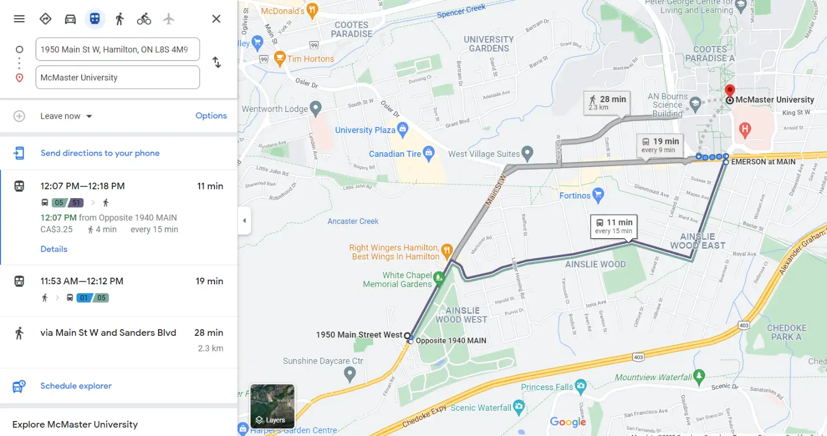This screenshot has height=436, width=827.
Task: Click Send directions to your phone
Action: (100, 153)
